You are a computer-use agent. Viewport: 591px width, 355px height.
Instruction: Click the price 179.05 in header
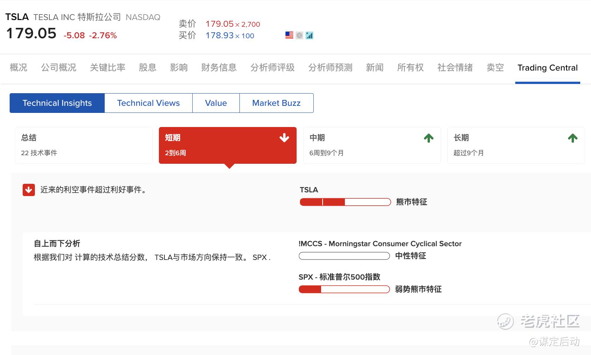[32, 33]
